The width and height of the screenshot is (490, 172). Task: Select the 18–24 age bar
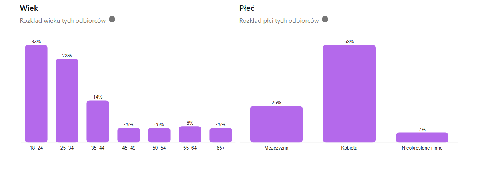click(36, 93)
